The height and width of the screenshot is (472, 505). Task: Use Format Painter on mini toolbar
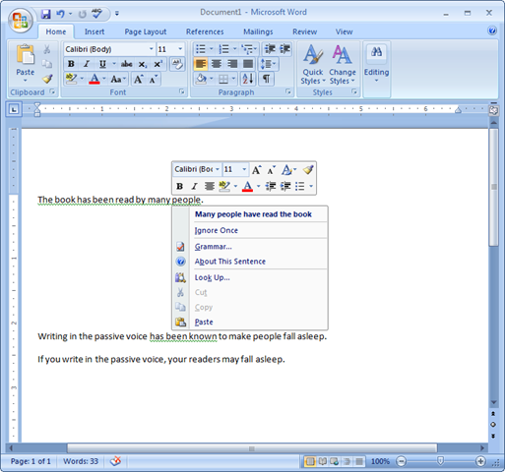tap(308, 169)
